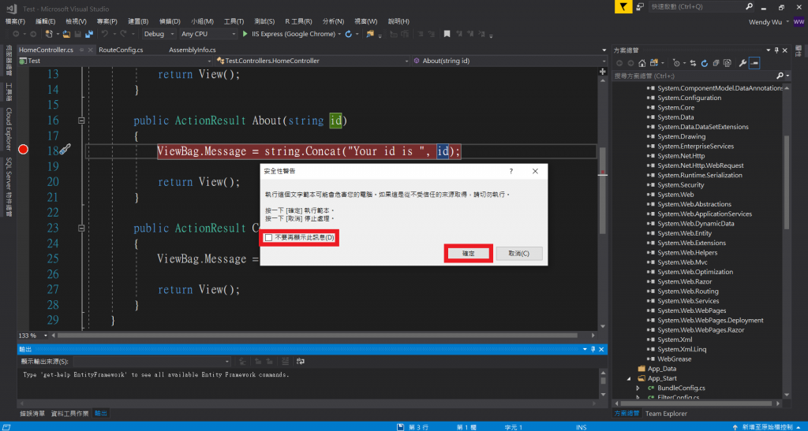Viewport: 808px width, 431px height.
Task: Click the 取消(C) button in the dialog
Action: point(519,254)
